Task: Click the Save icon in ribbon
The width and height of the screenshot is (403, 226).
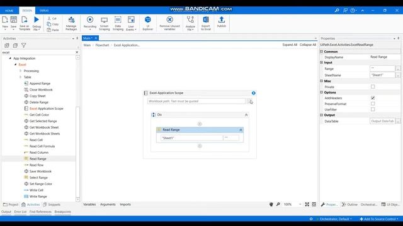Action: [14, 19]
